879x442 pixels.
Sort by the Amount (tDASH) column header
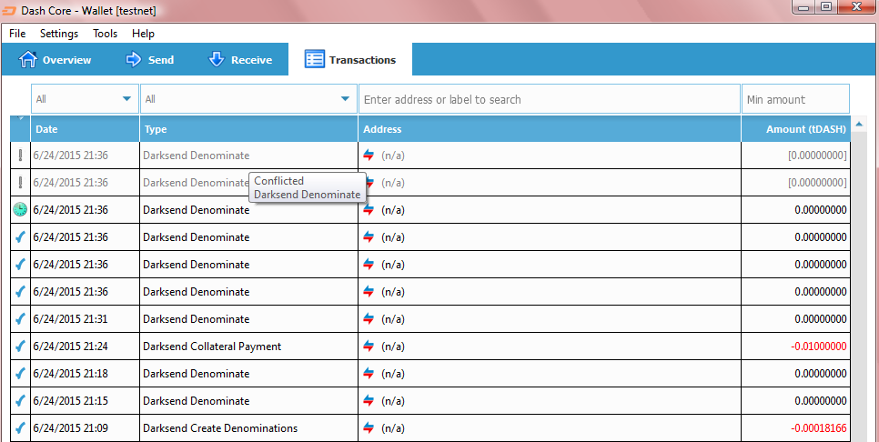[796, 129]
